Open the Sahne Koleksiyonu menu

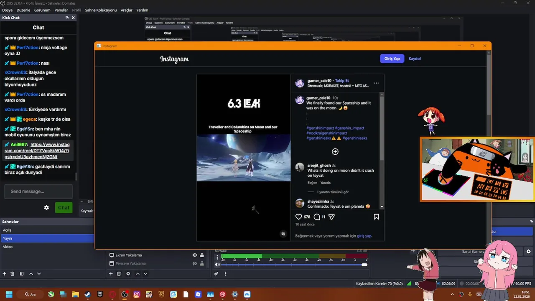101,10
